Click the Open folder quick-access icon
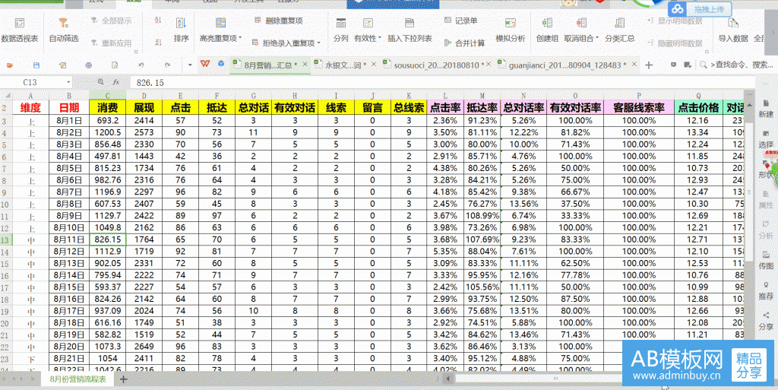Image resolution: width=778 pixels, height=390 pixels. point(10,65)
